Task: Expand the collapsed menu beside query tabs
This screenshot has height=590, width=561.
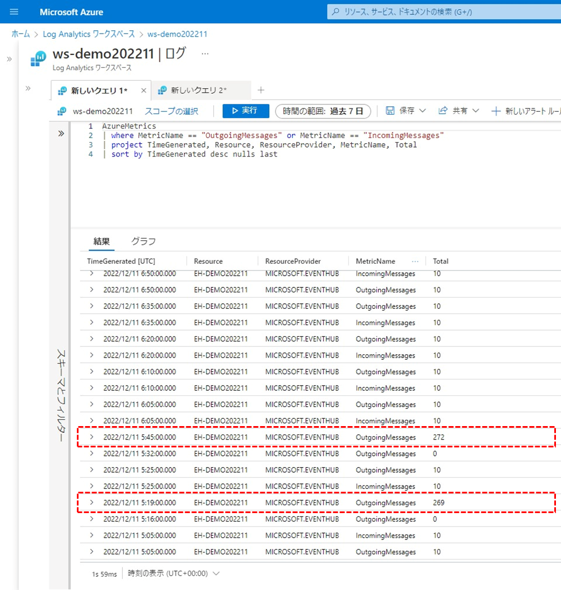Action: [x=28, y=89]
